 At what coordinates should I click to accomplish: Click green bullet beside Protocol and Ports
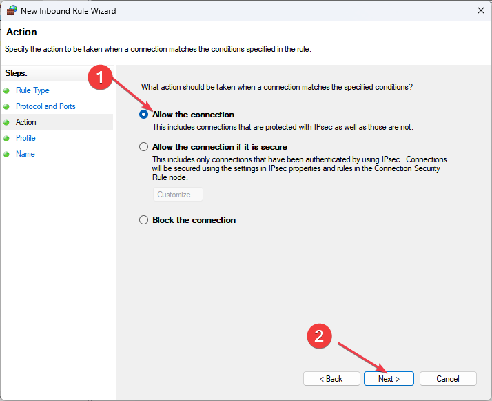(x=6, y=106)
